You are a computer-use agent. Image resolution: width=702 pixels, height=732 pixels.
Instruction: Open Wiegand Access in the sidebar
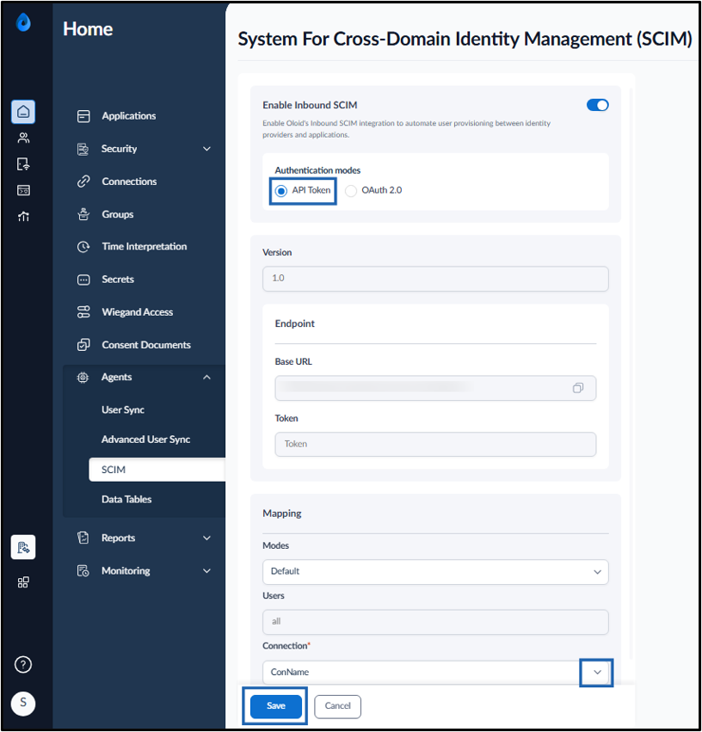138,312
